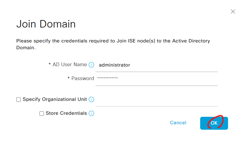Confirm joining domain with OK button
The height and width of the screenshot is (146, 243).
[214, 123]
